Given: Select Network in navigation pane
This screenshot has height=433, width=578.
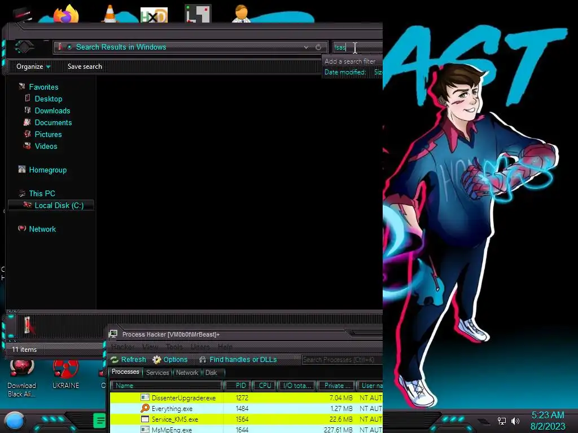Looking at the screenshot, I should 42,229.
